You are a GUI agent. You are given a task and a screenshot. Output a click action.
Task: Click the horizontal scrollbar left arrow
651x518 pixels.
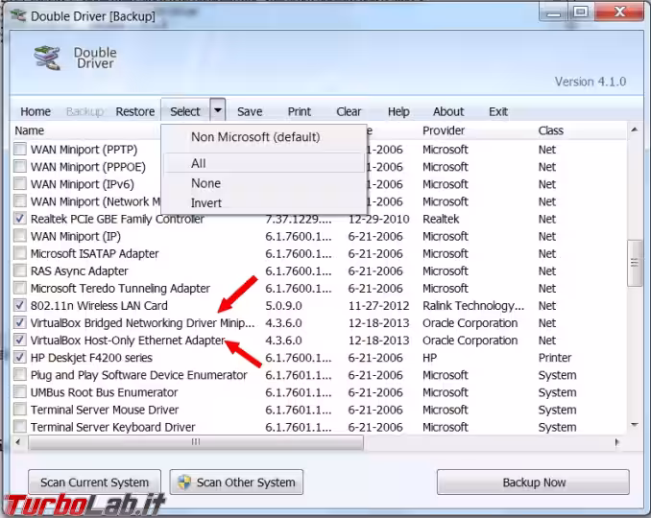pyautogui.click(x=18, y=442)
